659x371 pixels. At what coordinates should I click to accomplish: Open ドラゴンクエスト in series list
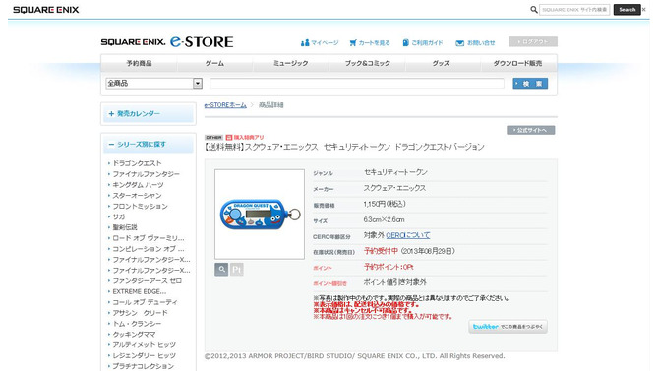click(137, 163)
